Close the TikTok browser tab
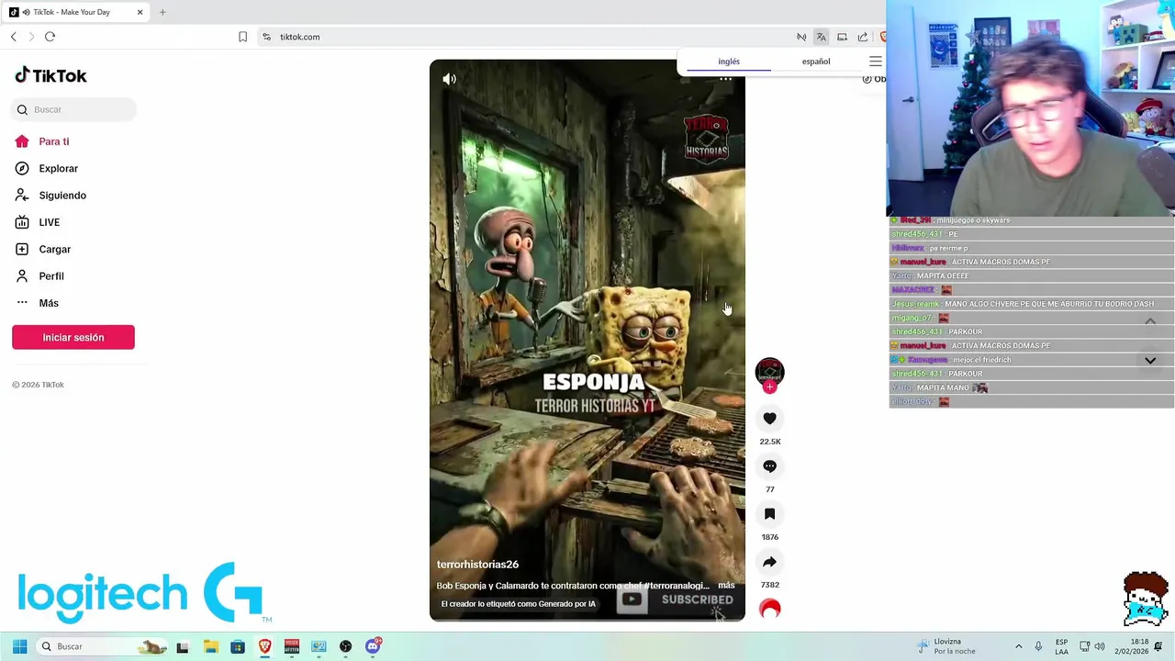 click(140, 12)
